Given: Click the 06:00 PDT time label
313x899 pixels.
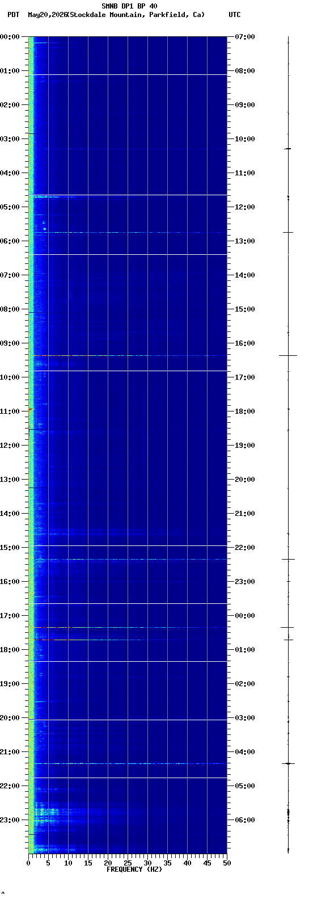Looking at the screenshot, I should coord(10,241).
